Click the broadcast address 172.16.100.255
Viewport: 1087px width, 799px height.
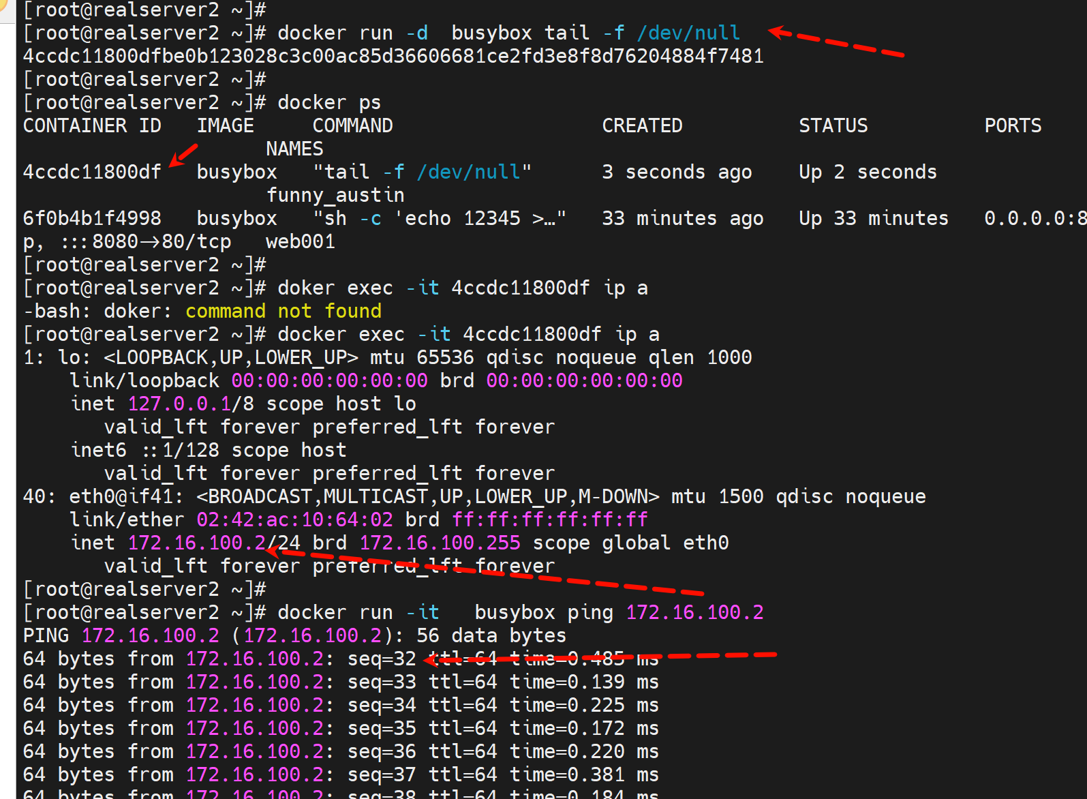[440, 543]
